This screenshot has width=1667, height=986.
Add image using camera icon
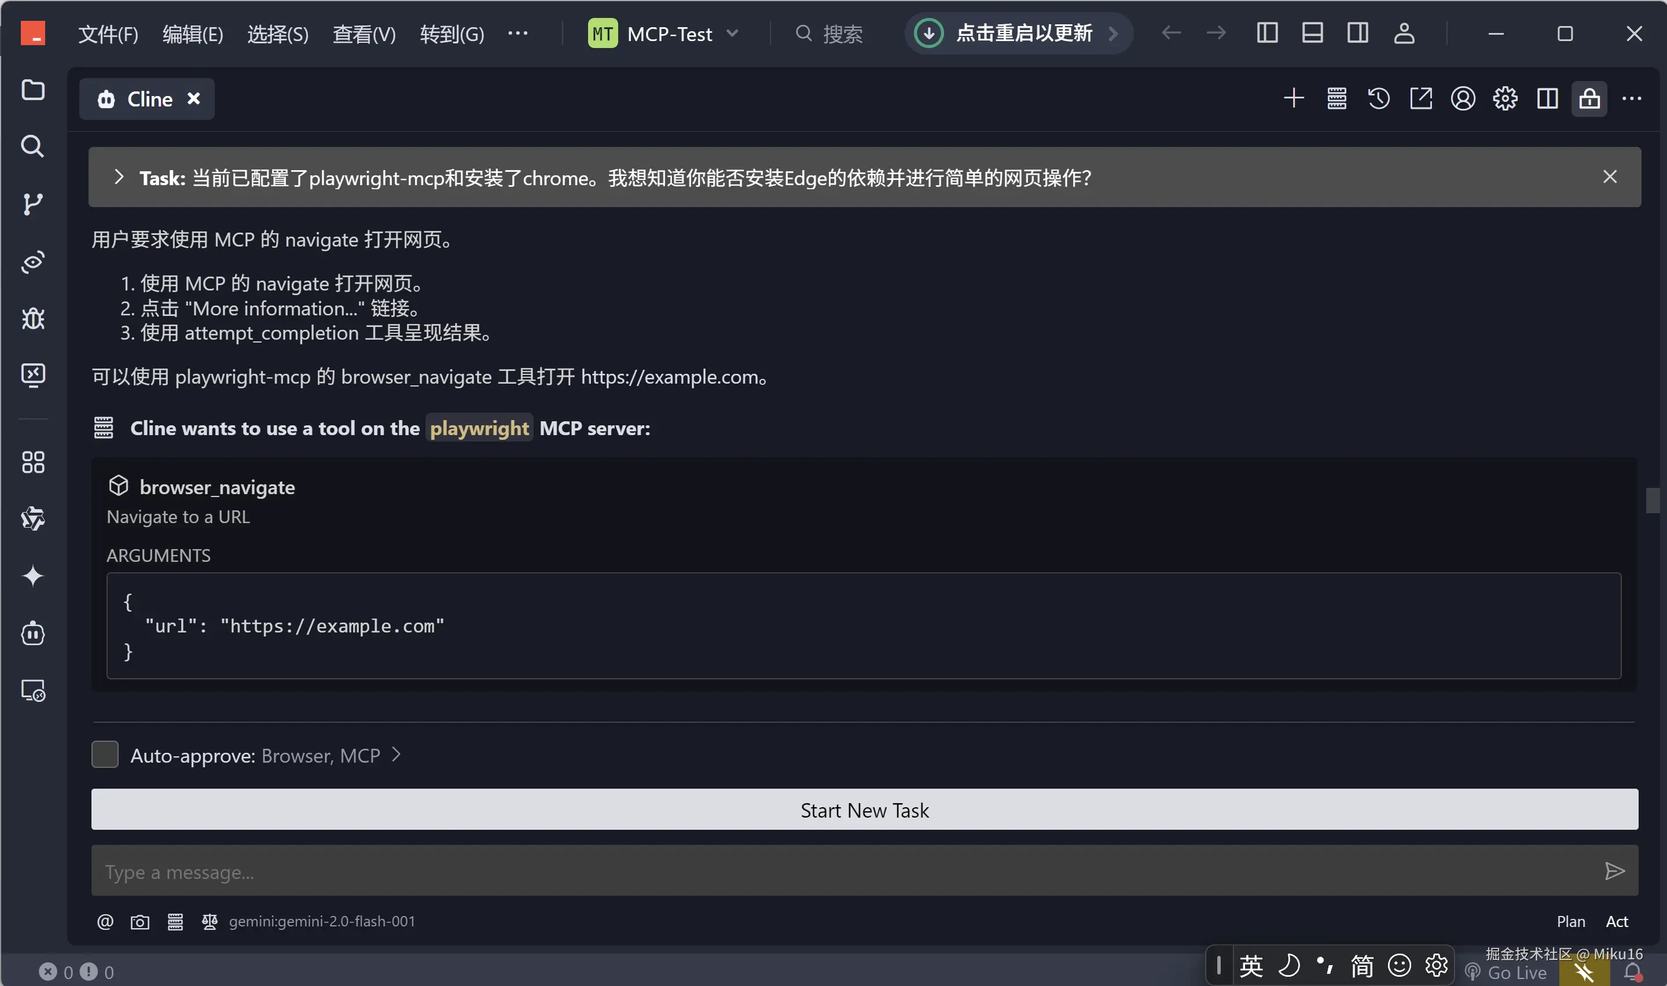click(x=139, y=922)
